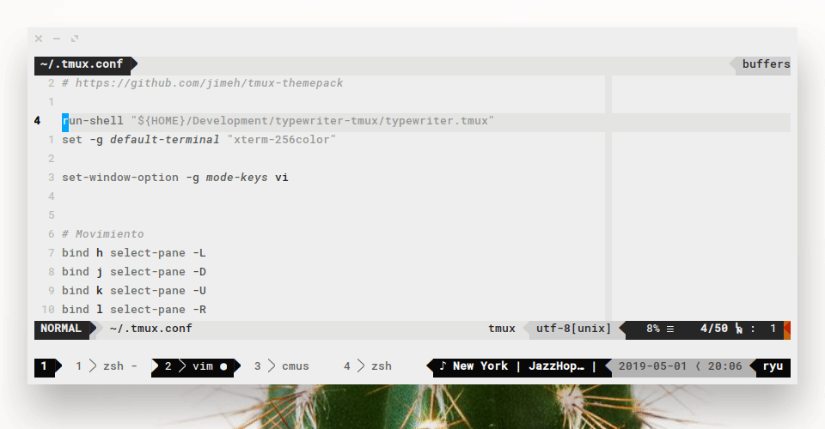The image size is (825, 429).
Task: Click the bind j select-pane -D line
Action: [x=134, y=272]
